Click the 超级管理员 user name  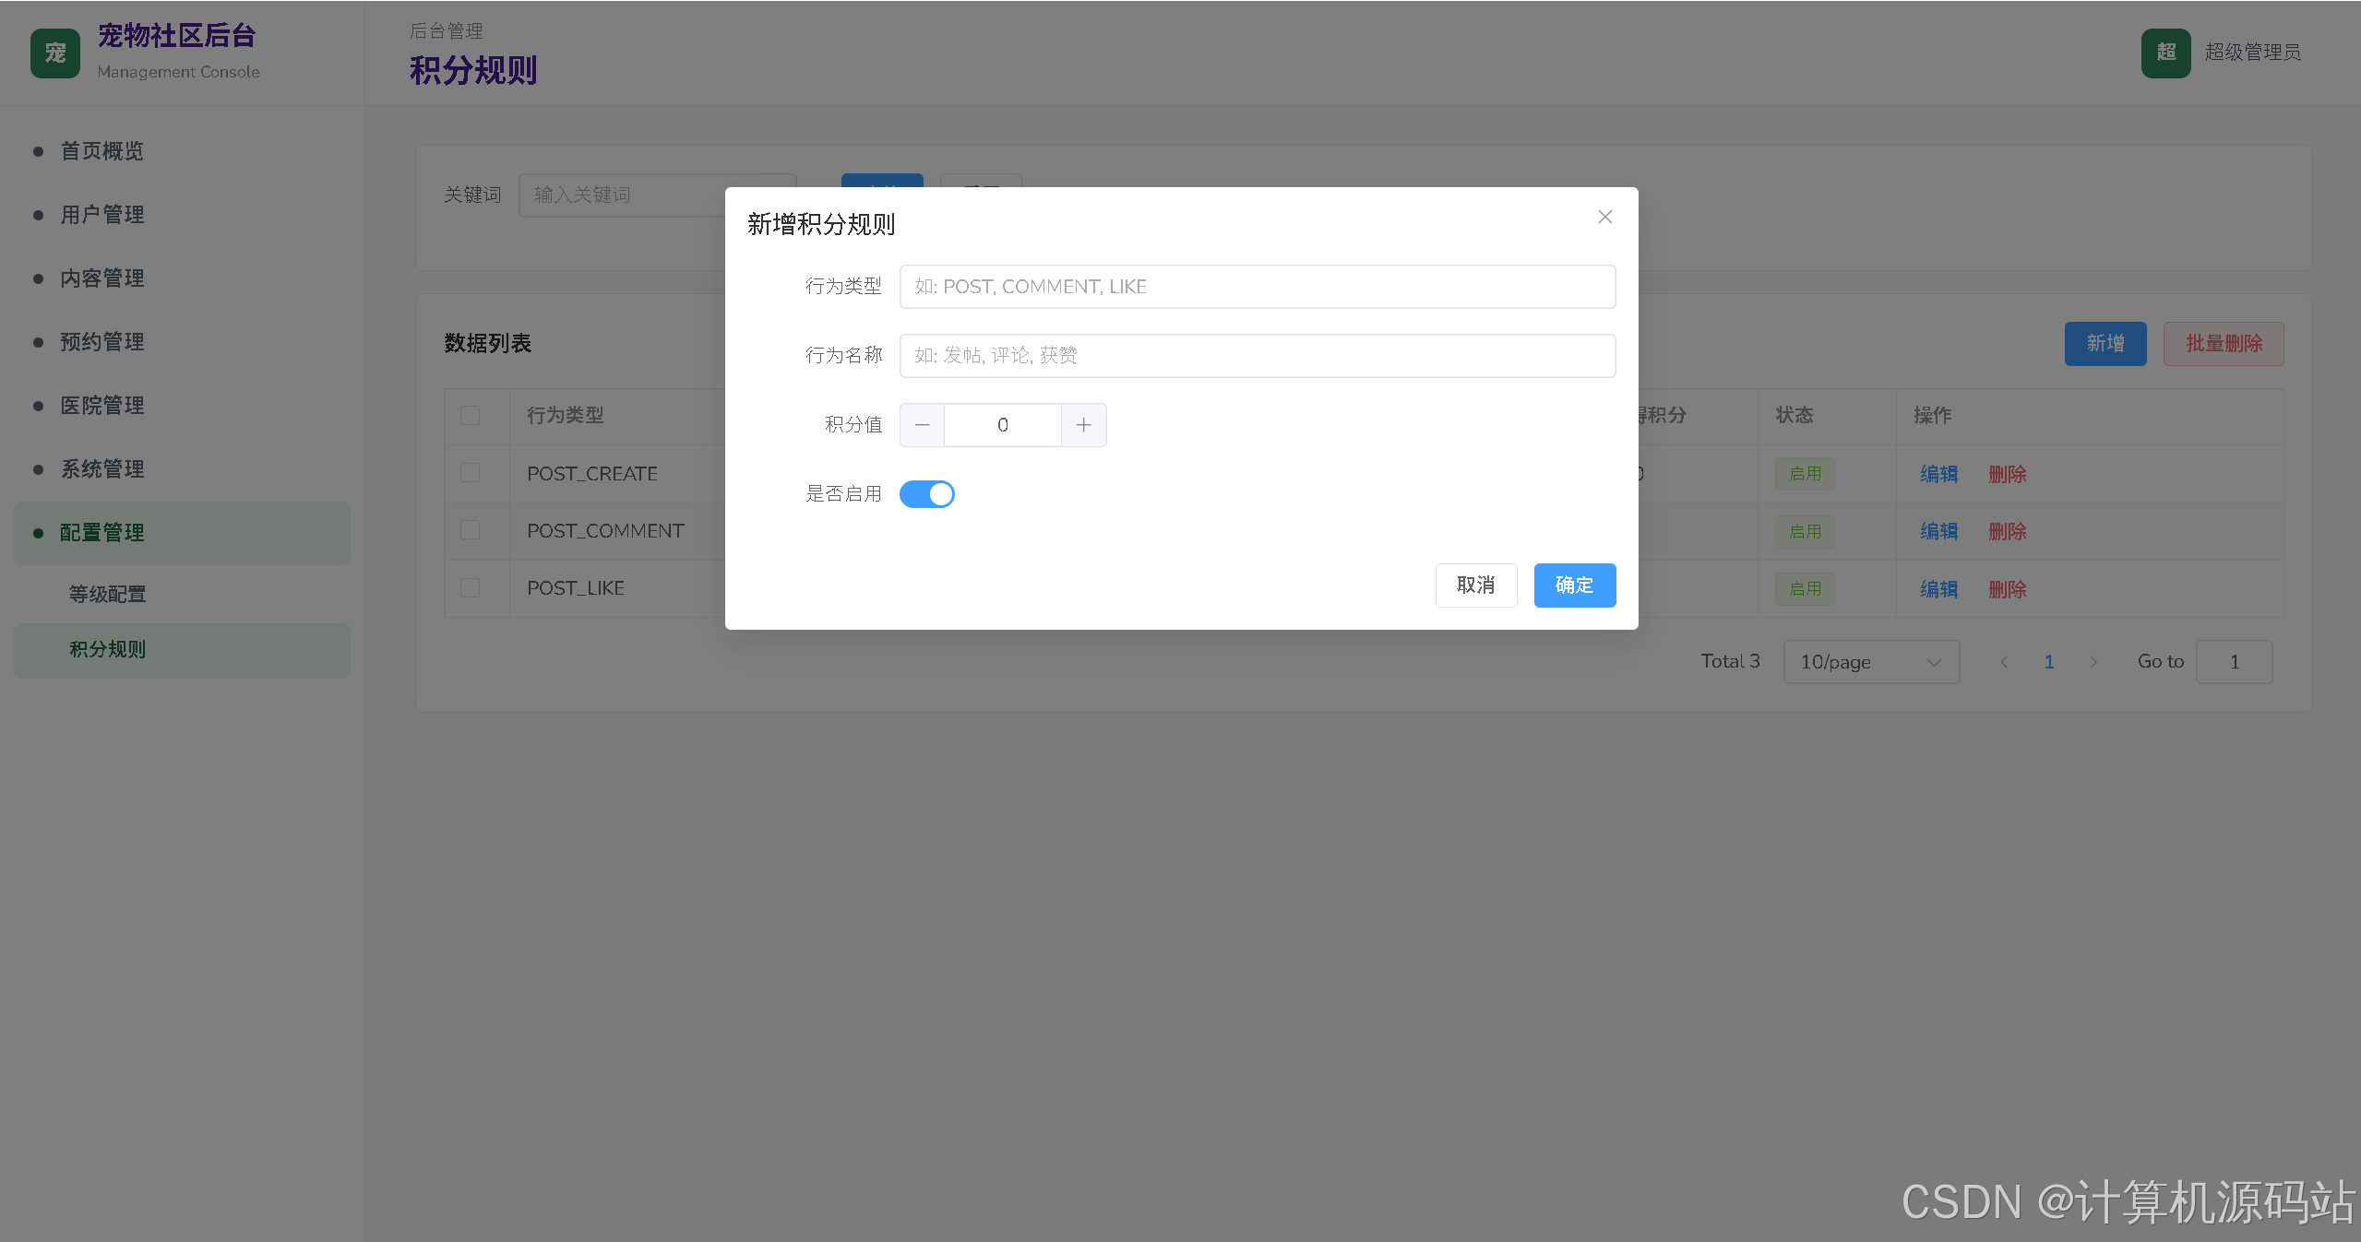pyautogui.click(x=2252, y=53)
